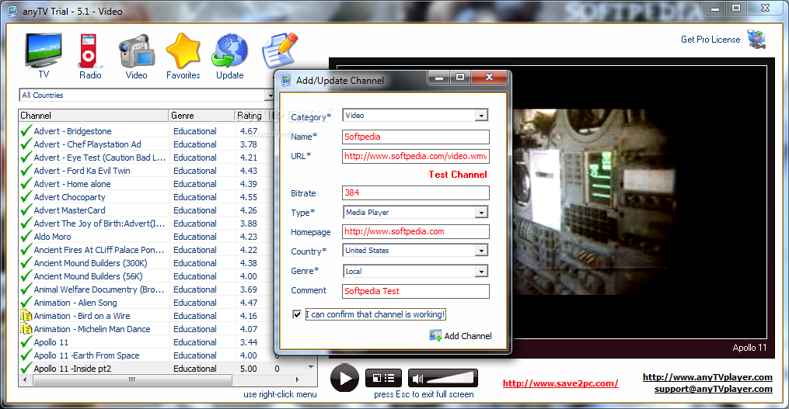Image resolution: width=789 pixels, height=409 pixels.
Task: Select Advert - Eye Test channel row
Action: [99, 158]
